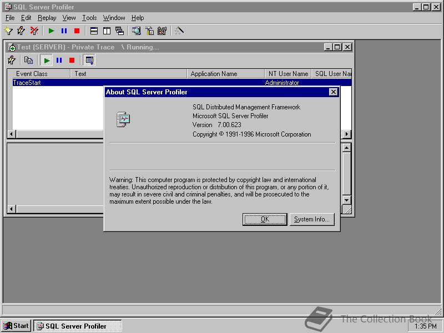Open the Window menu
The height and width of the screenshot is (333, 444).
(114, 18)
